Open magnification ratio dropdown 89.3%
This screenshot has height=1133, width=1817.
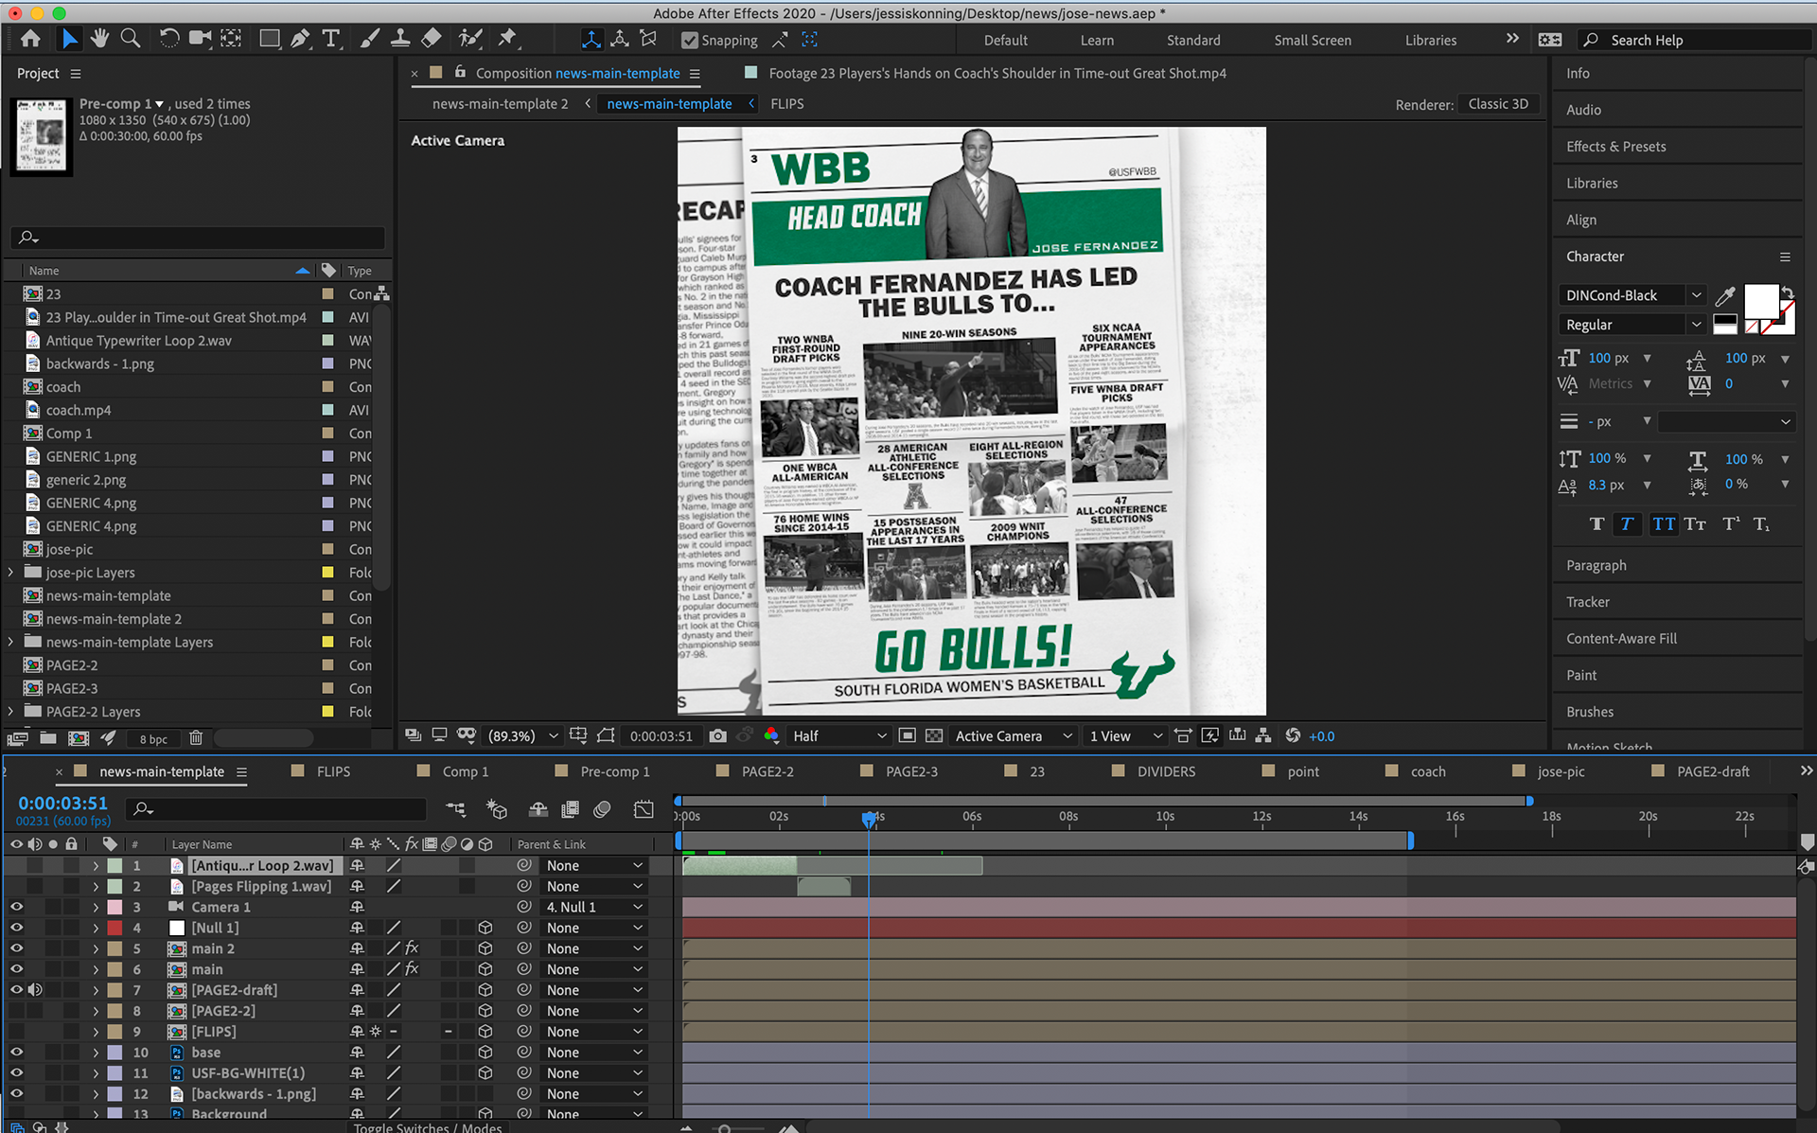pos(521,735)
